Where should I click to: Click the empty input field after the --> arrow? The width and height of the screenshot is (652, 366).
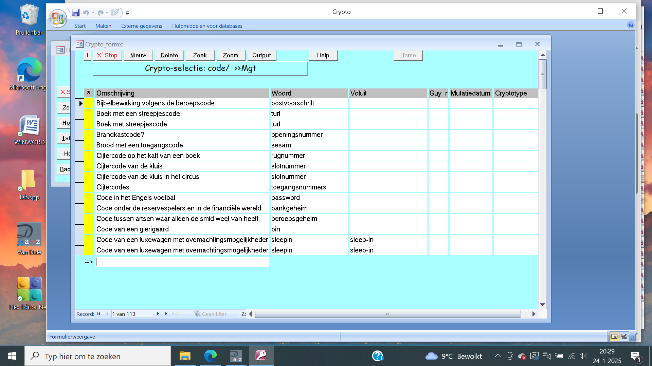point(182,262)
